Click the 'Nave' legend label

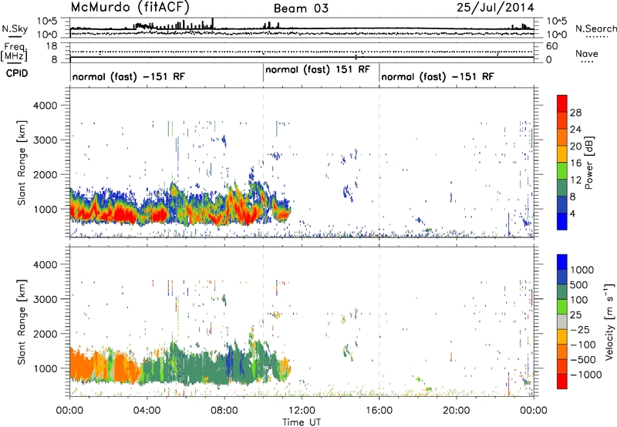[587, 53]
